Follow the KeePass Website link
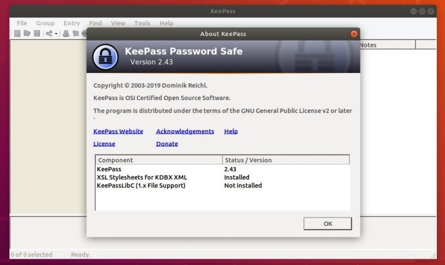Image resolution: width=445 pixels, height=265 pixels. pyautogui.click(x=118, y=131)
